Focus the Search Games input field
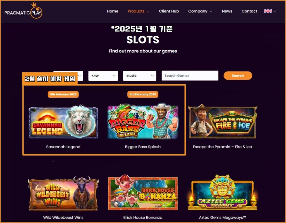The height and width of the screenshot is (223, 286). pos(190,75)
